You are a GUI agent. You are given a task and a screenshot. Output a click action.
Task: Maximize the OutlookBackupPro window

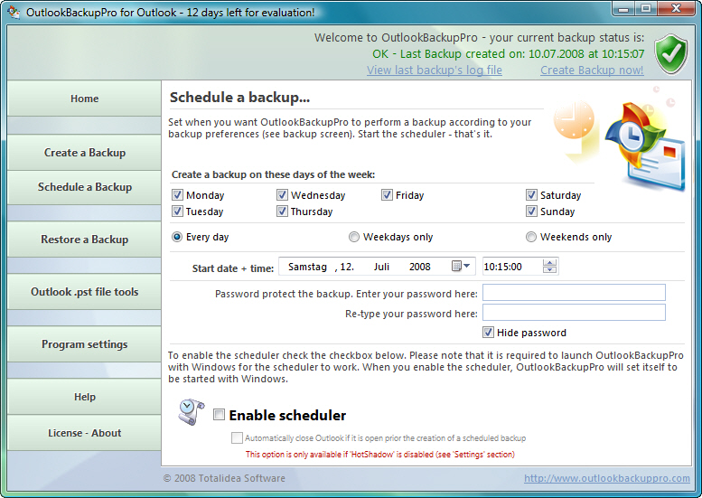pyautogui.click(x=646, y=8)
